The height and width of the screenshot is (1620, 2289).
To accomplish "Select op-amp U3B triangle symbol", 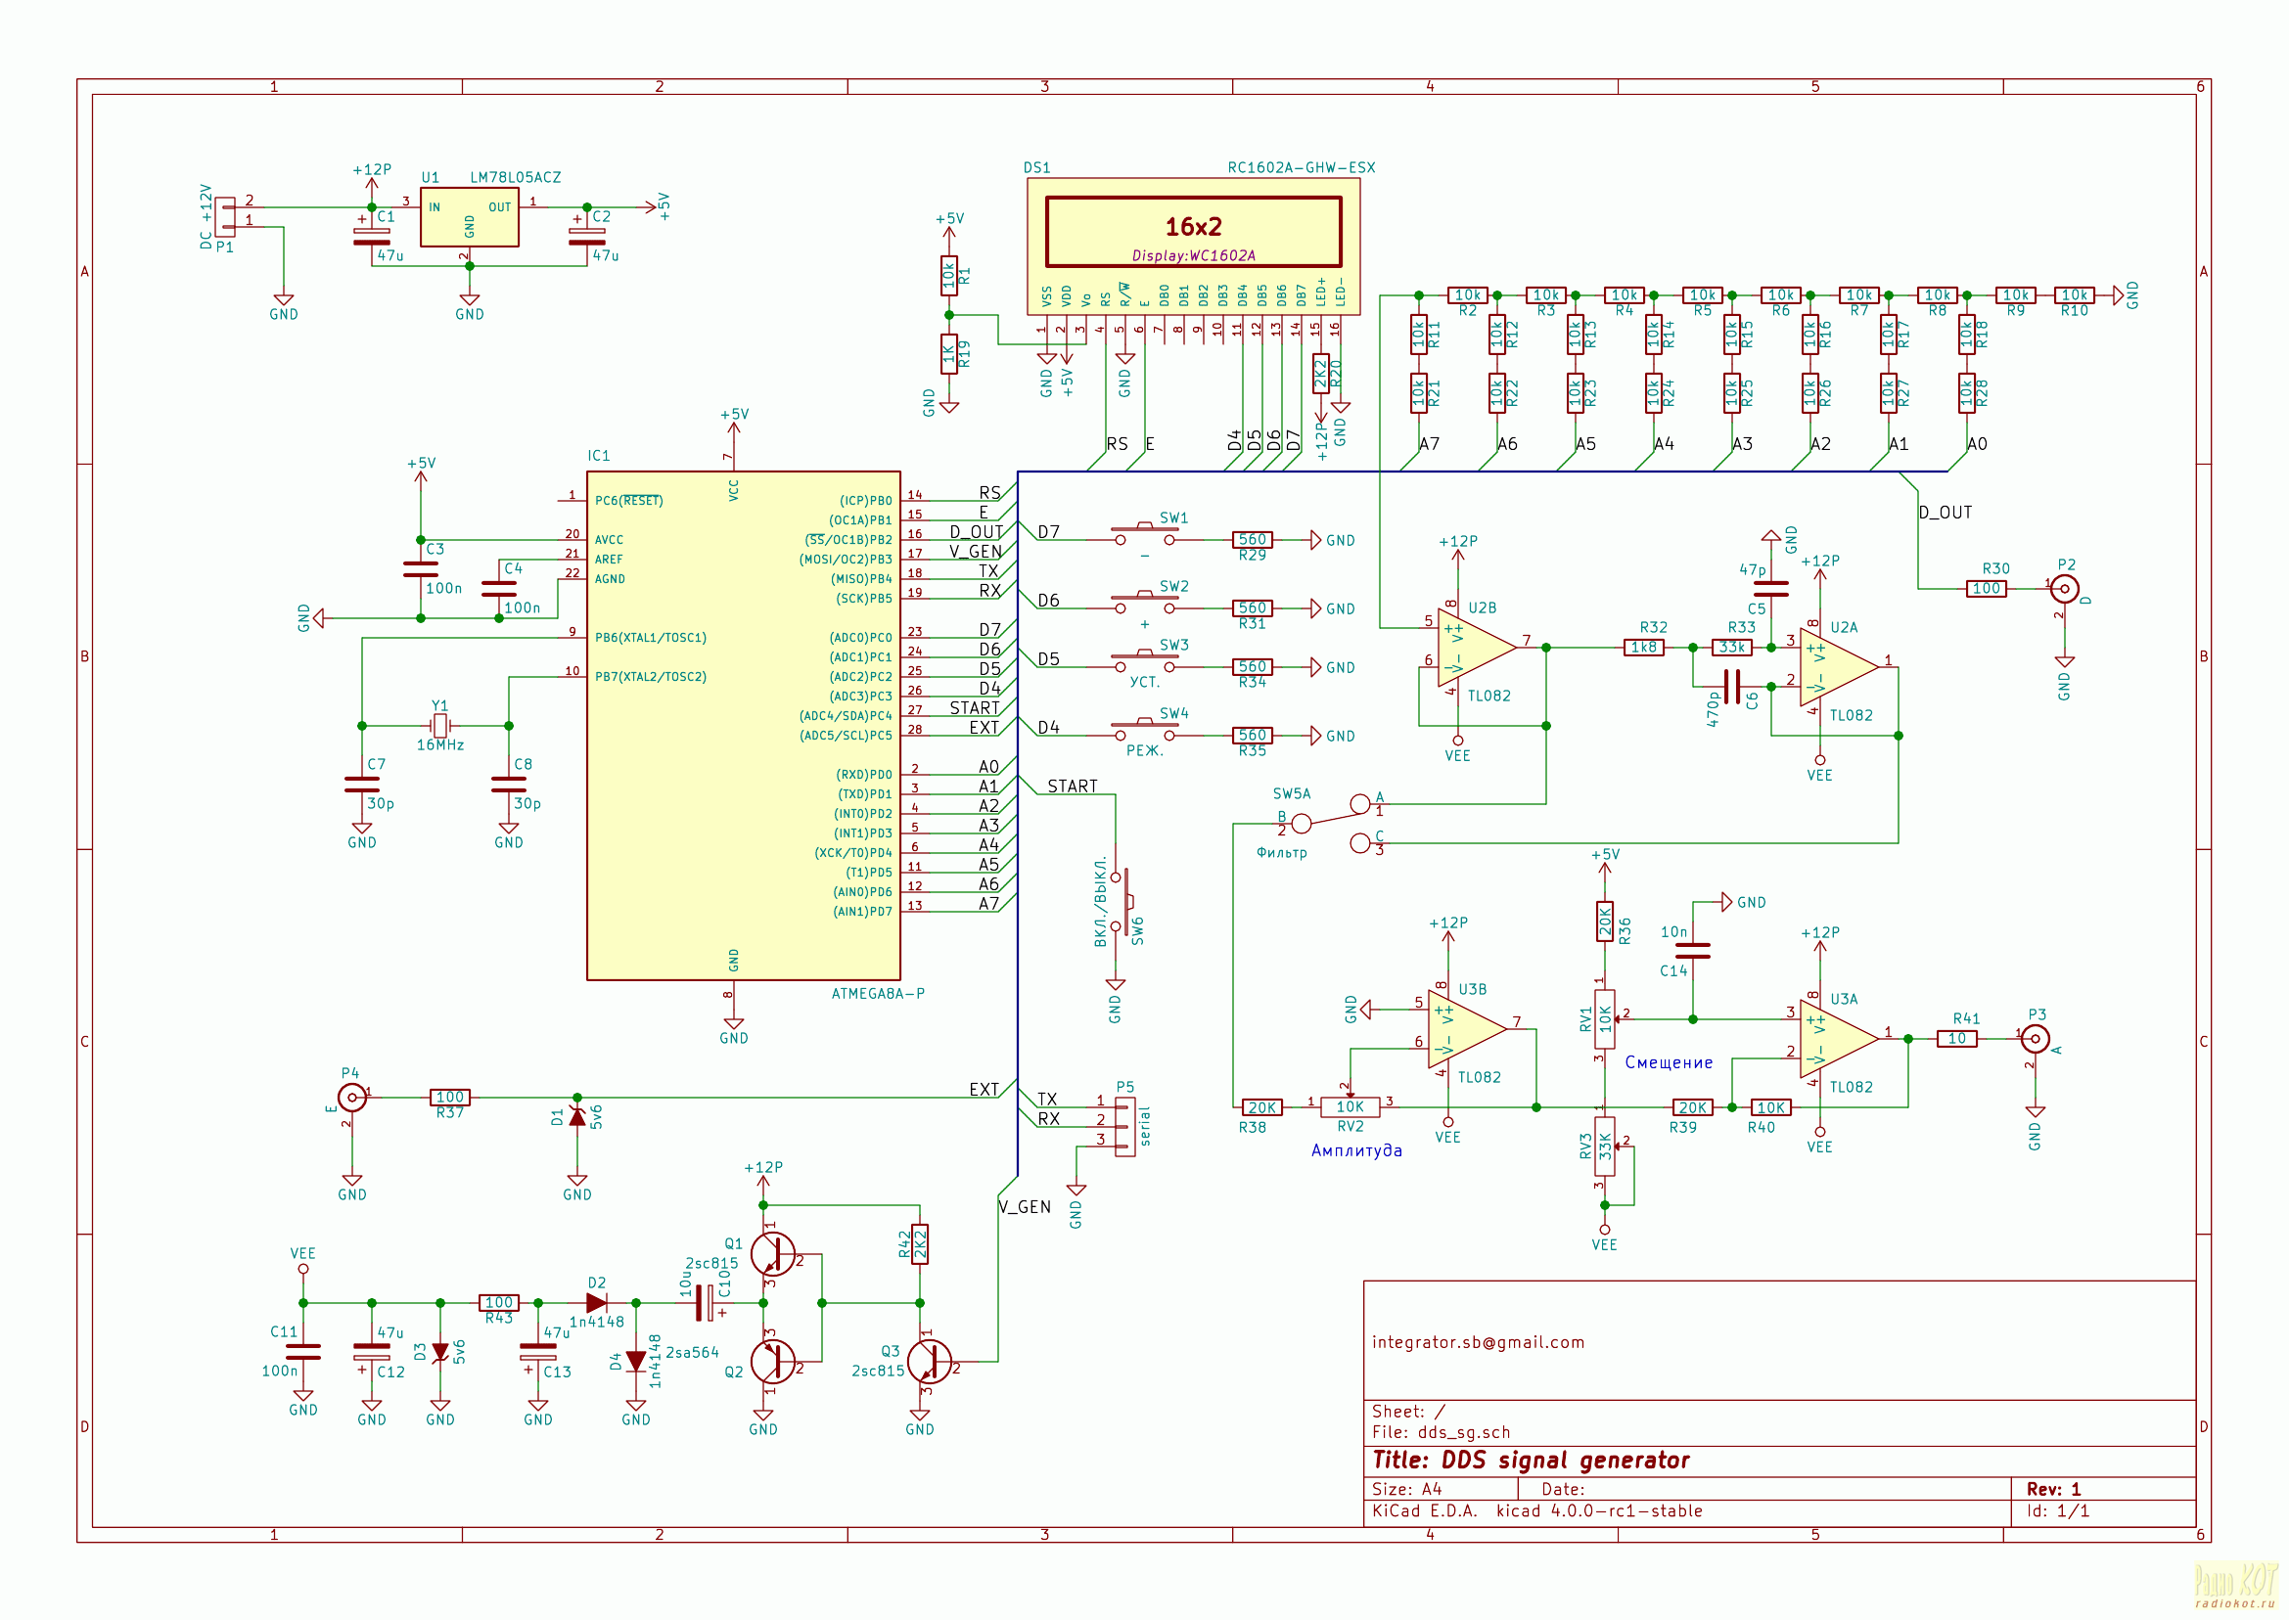I will coord(1467,1028).
